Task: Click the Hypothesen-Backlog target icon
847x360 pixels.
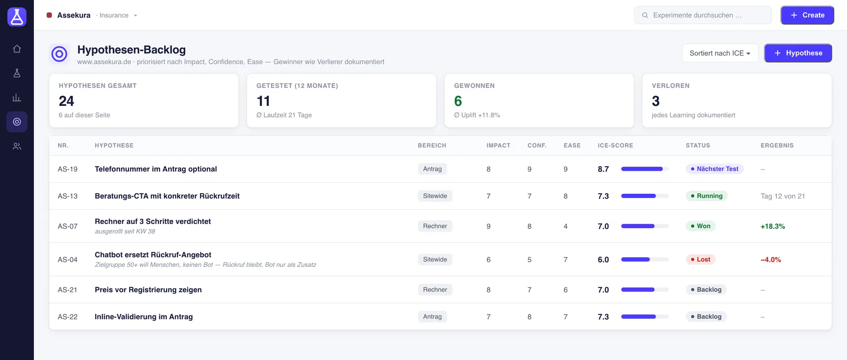Action: [59, 54]
